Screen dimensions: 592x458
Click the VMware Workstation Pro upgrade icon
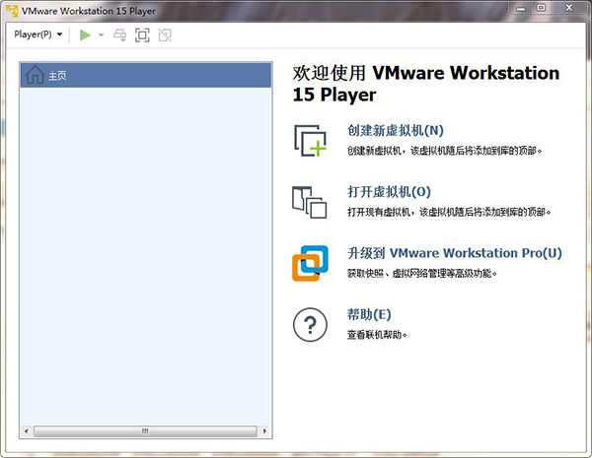pos(310,263)
